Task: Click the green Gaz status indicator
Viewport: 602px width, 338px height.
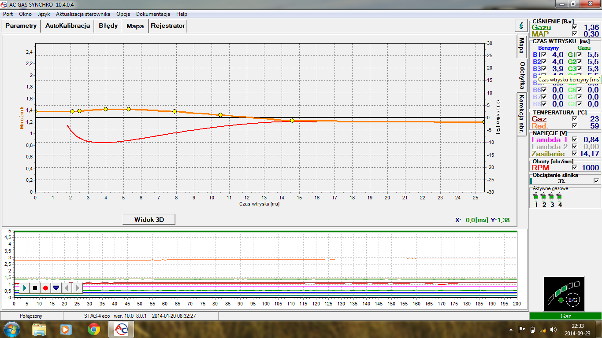Action: 565,316
